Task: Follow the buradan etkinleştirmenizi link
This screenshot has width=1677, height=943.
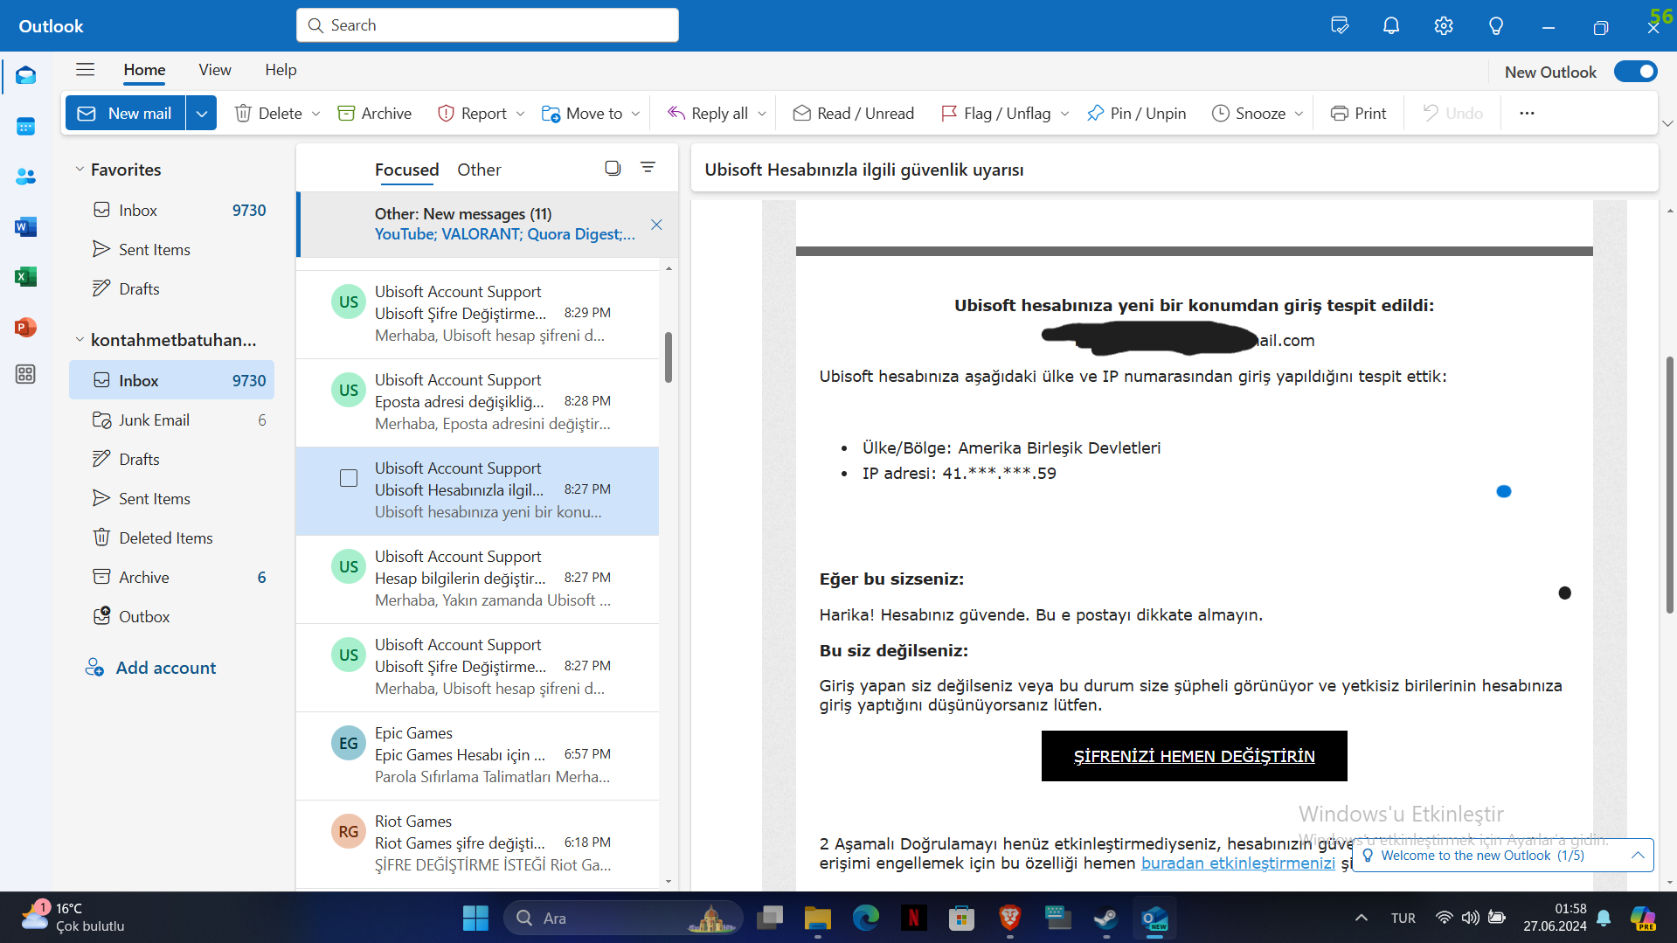Action: [1237, 863]
